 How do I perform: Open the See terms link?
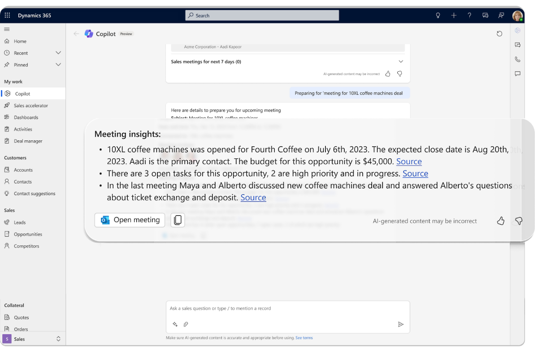tap(304, 338)
